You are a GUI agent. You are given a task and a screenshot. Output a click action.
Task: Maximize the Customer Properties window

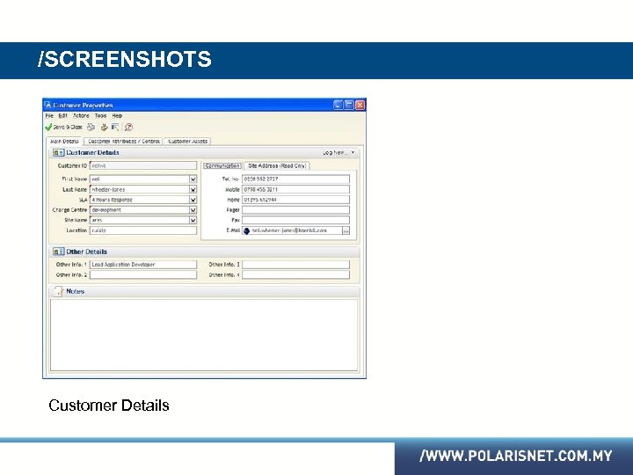click(x=349, y=105)
